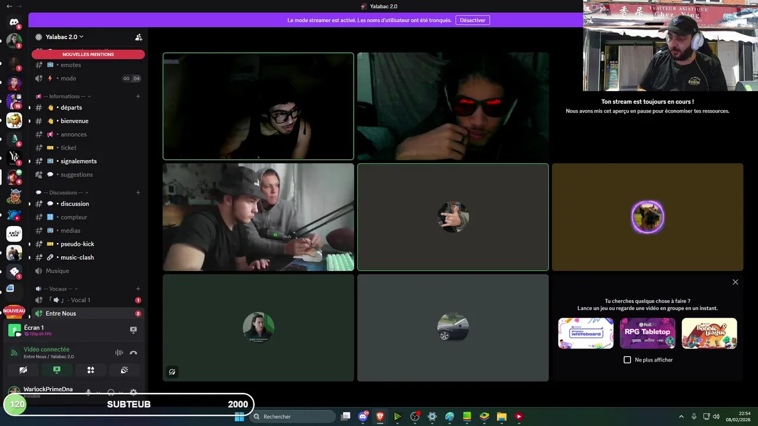Open the pseudo-kick channel
The width and height of the screenshot is (758, 426).
point(88,244)
